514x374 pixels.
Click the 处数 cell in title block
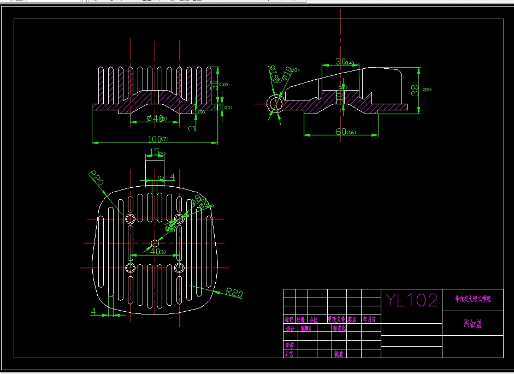point(300,319)
